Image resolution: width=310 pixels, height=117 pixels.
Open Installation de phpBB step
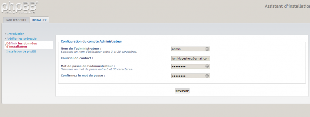(21, 51)
